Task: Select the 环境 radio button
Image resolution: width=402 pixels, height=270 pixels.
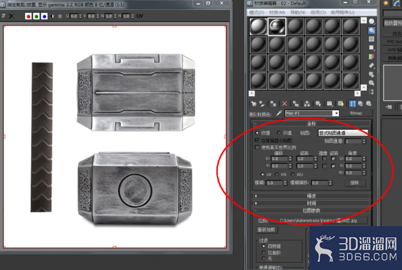Action: pos(279,133)
